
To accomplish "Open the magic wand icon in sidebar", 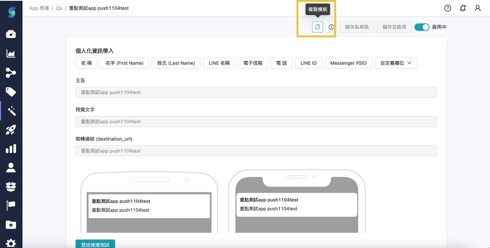I will [11, 111].
